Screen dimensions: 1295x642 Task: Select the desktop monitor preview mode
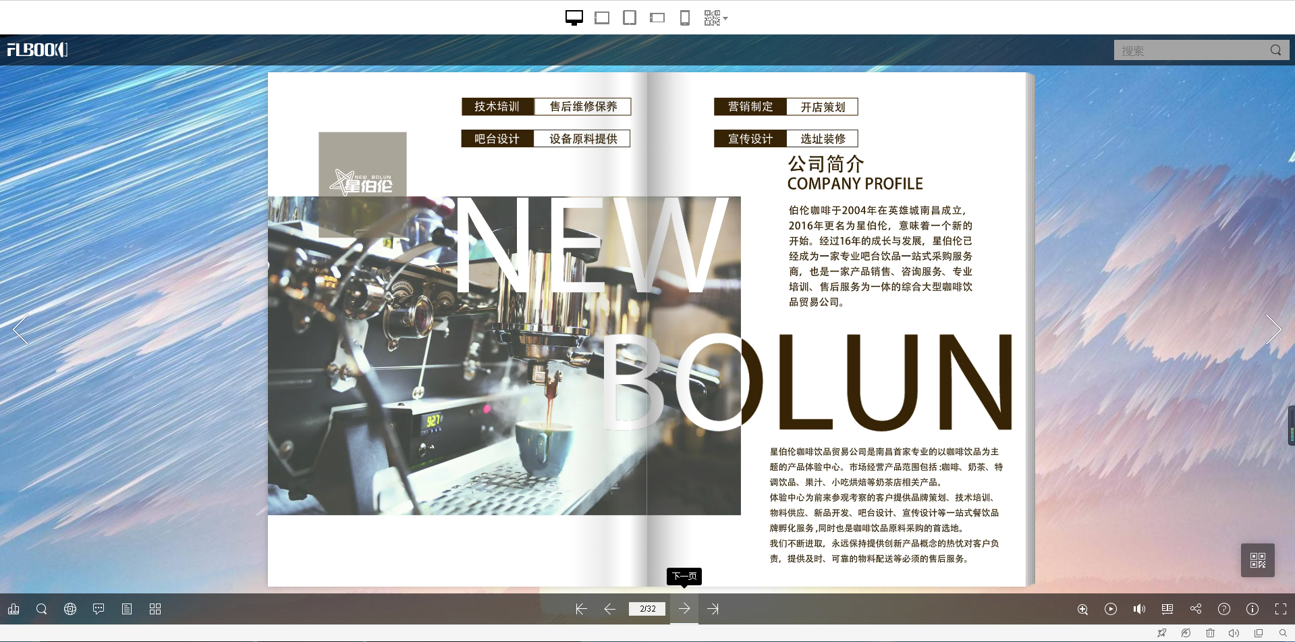pos(574,18)
